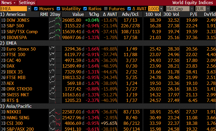Viewport: 216px width, 131px height.
Task: Expand the 100D period dropdown arrow
Action: (x=161, y=9)
